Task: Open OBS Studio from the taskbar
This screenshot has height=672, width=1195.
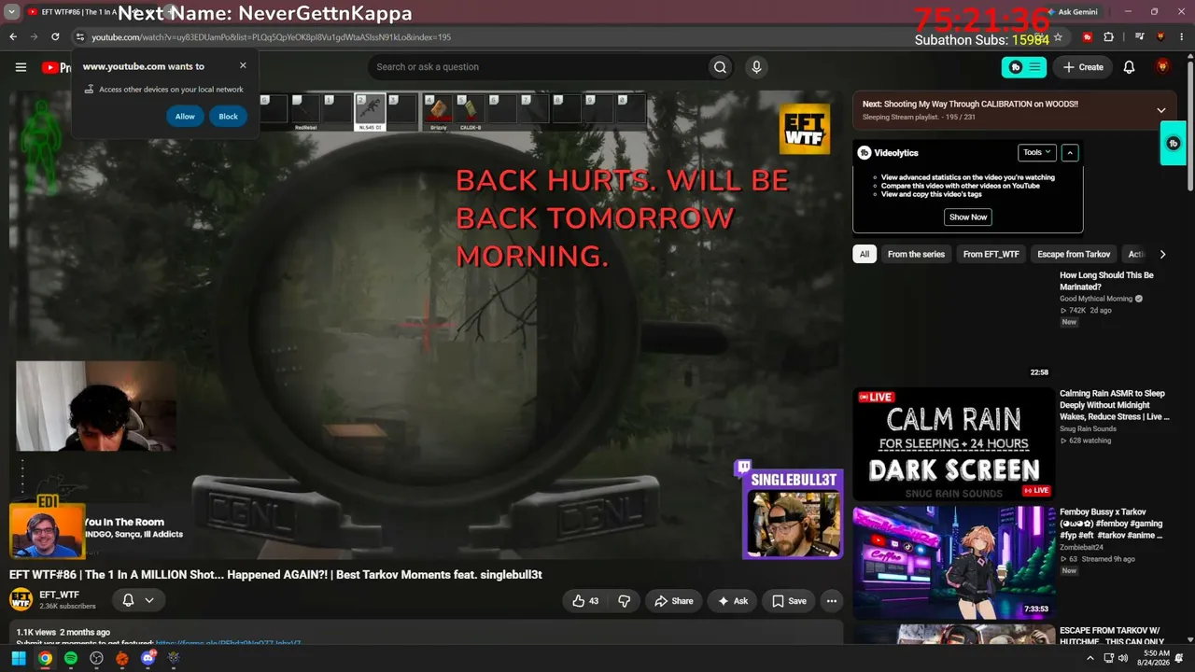Action: pos(96,659)
